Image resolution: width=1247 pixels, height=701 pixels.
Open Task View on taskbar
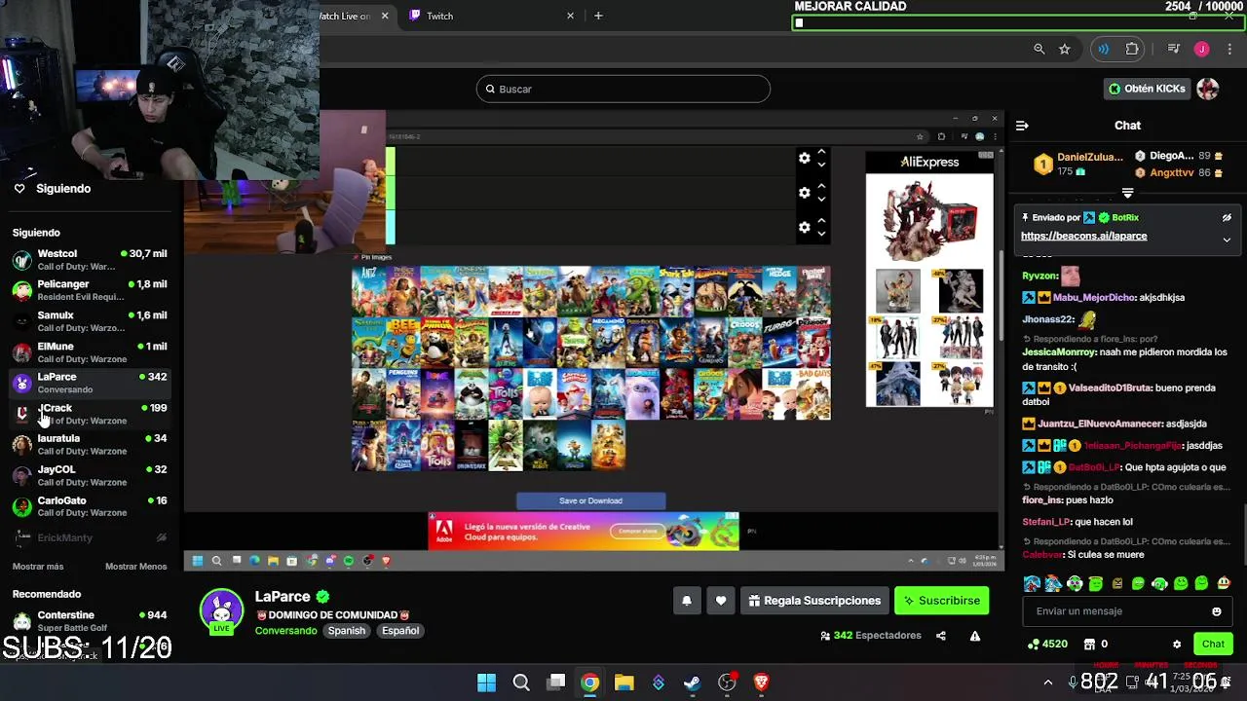pos(556,683)
